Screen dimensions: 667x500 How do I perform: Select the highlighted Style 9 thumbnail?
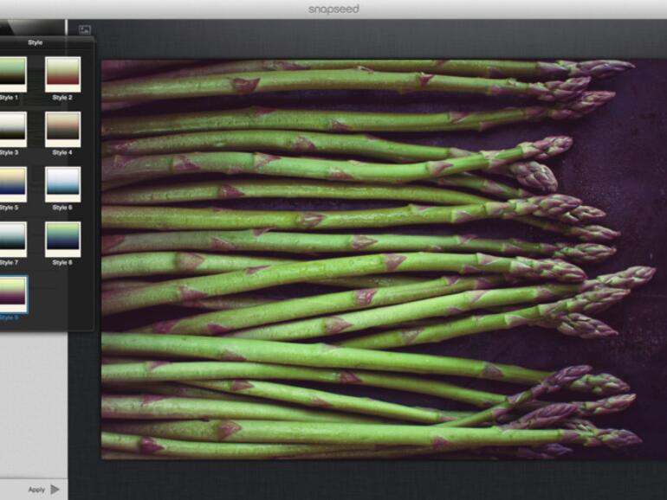13,294
